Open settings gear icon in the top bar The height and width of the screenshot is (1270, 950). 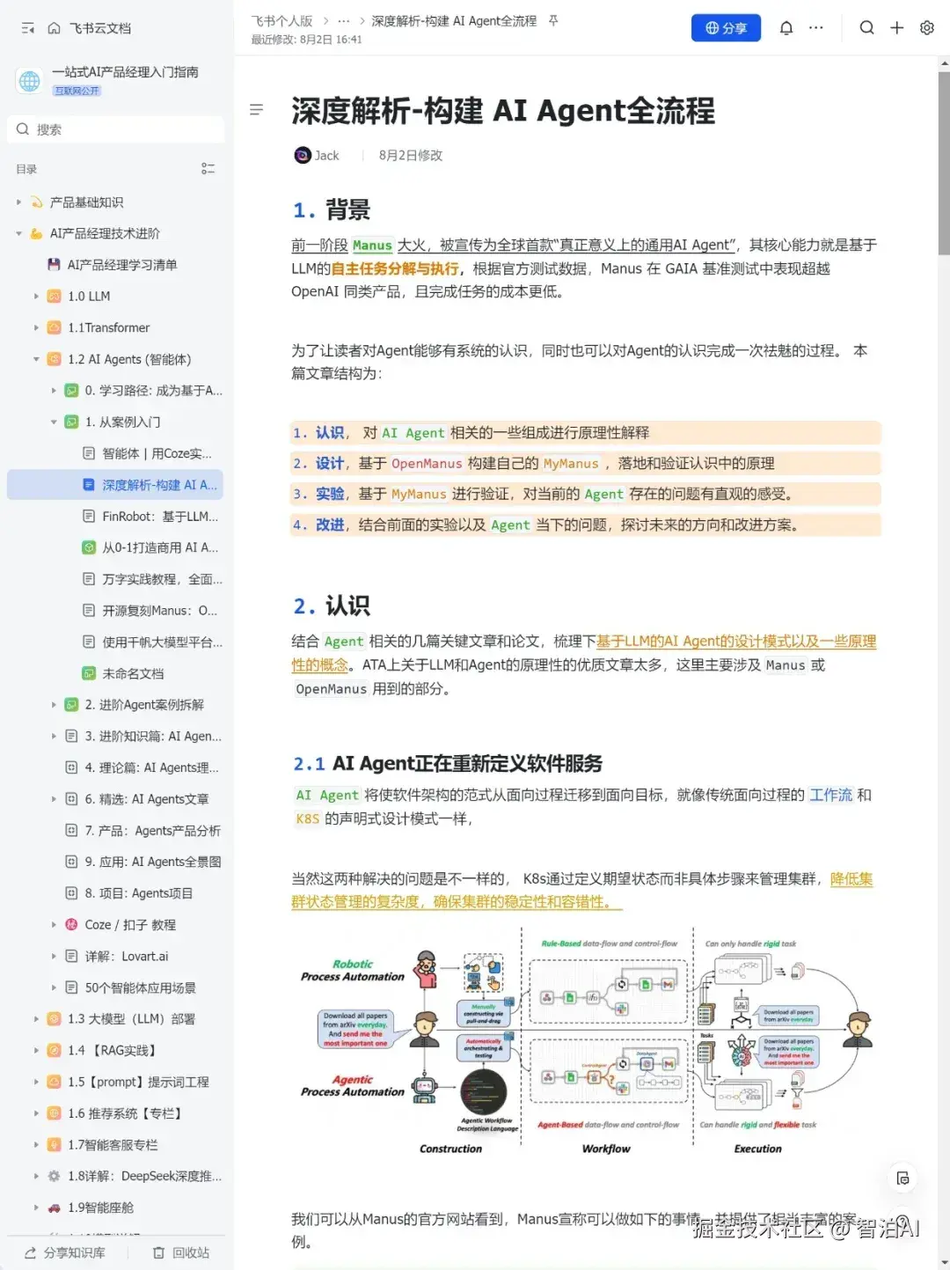926,28
